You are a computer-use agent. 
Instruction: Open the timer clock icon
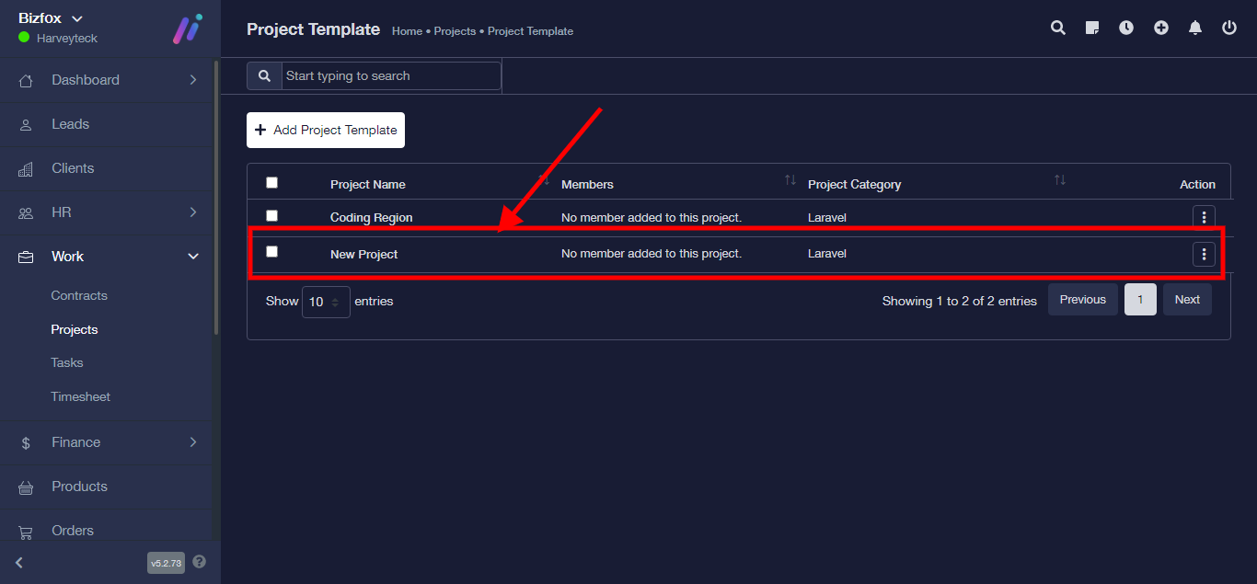point(1126,28)
